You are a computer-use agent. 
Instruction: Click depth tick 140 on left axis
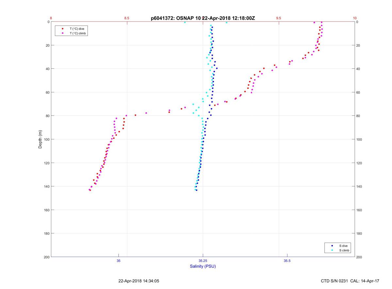(46, 186)
